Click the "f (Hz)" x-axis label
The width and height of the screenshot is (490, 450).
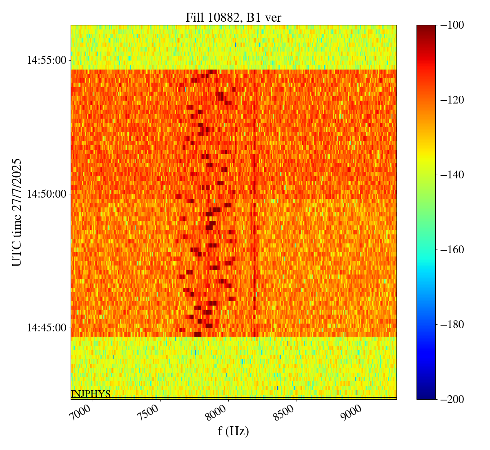pos(233,431)
